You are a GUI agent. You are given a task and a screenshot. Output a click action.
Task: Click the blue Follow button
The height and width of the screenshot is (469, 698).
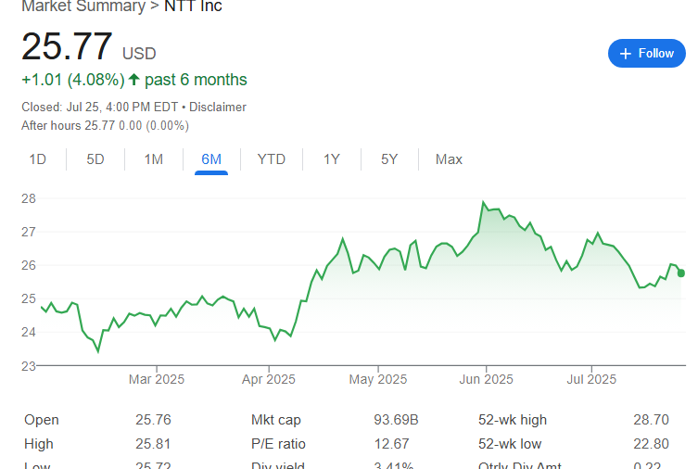(646, 54)
